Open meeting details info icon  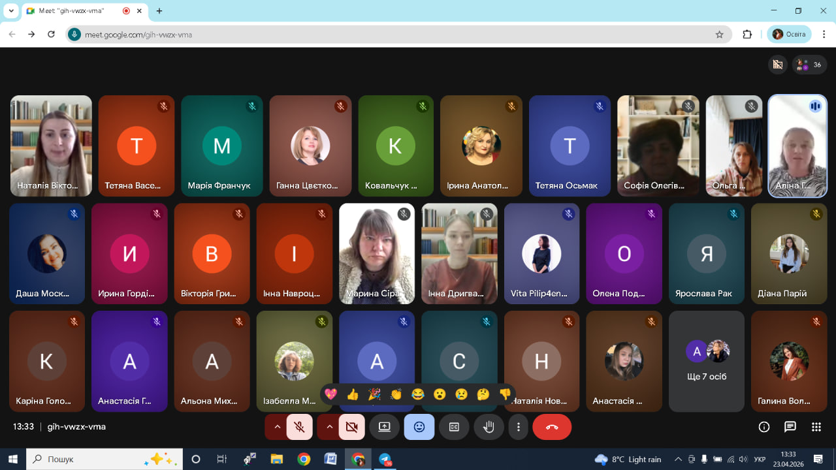pos(764,427)
